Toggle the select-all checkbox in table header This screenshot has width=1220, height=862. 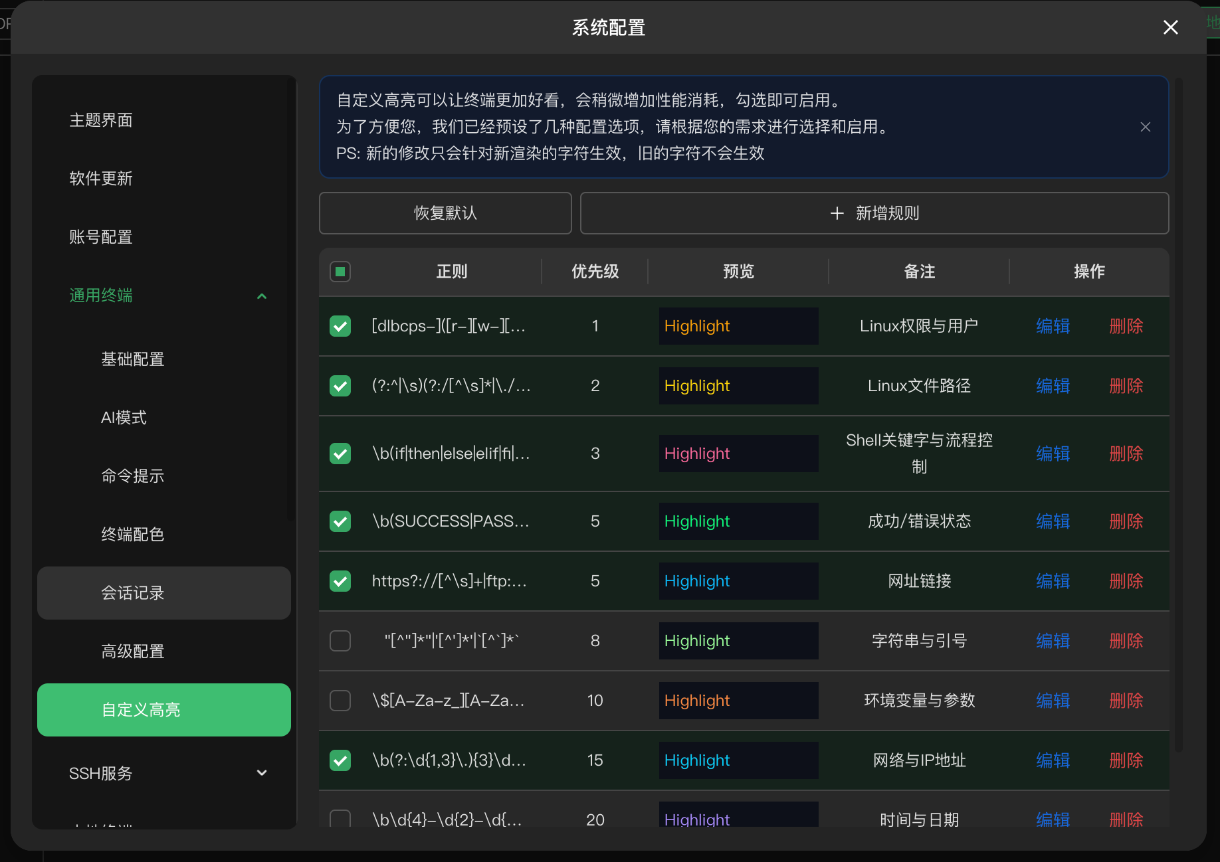(x=340, y=271)
